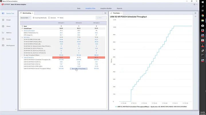Open the More options menu
Screen dimensions: 206x115
(60, 18)
